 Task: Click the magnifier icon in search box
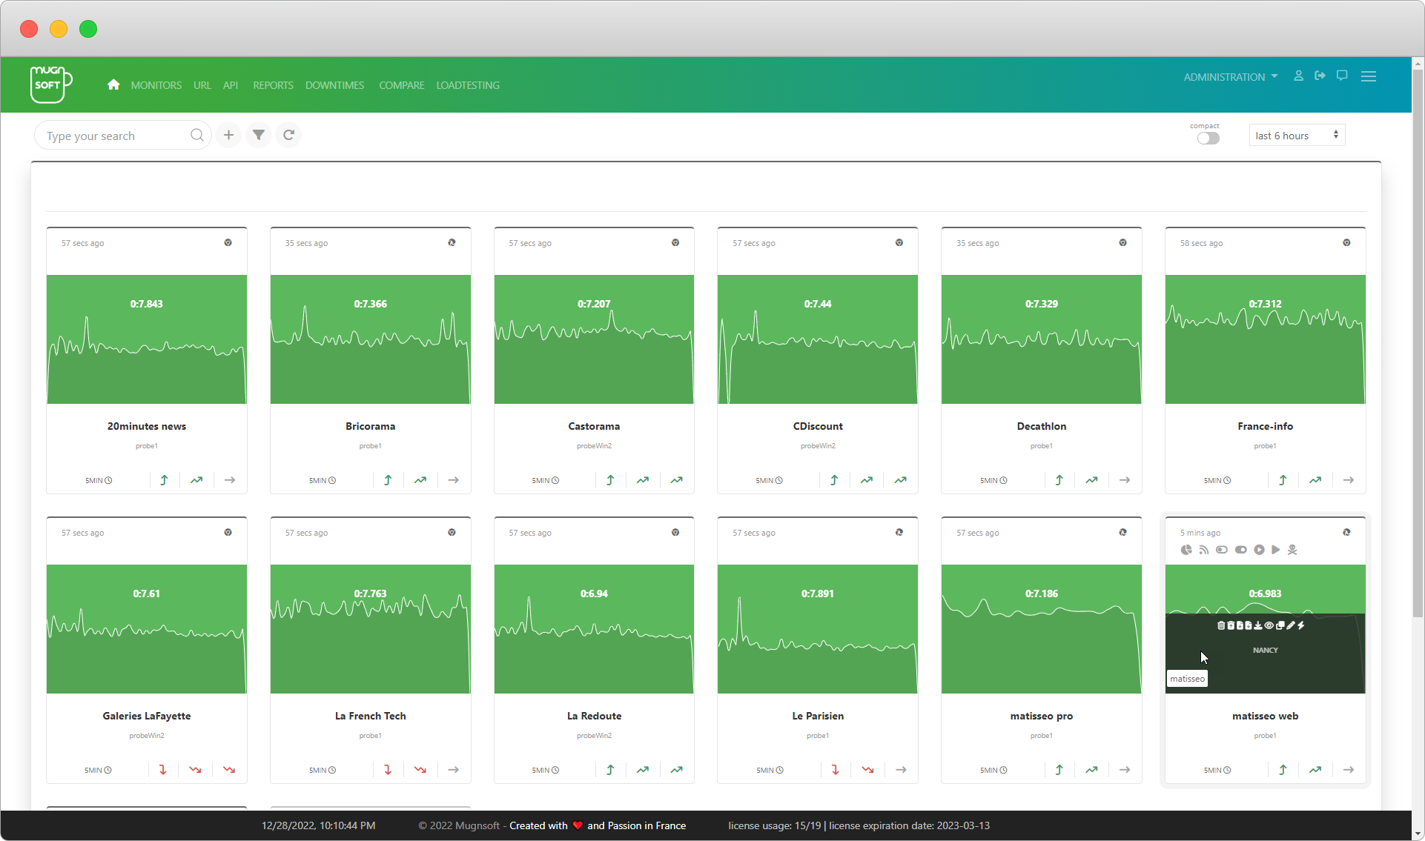coord(196,135)
